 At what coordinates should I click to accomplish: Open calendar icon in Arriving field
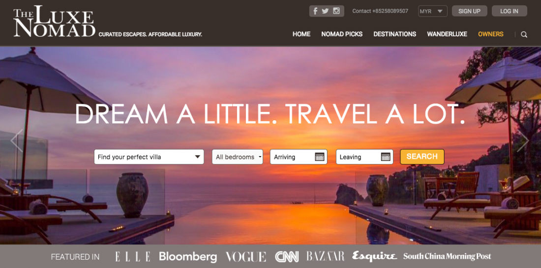[320, 157]
